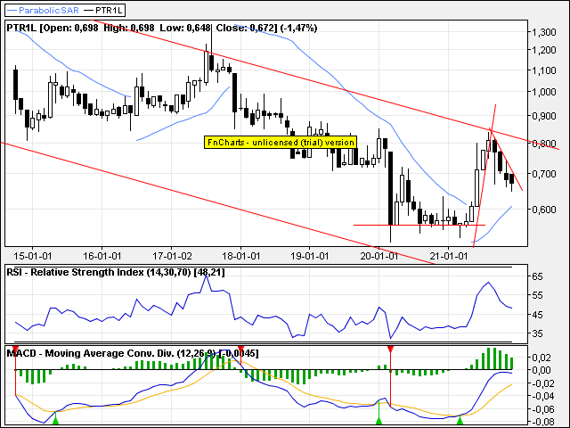Image resolution: width=570 pixels, height=428 pixels.
Task: Click the 18-01-01 date label
Action: tap(240, 256)
